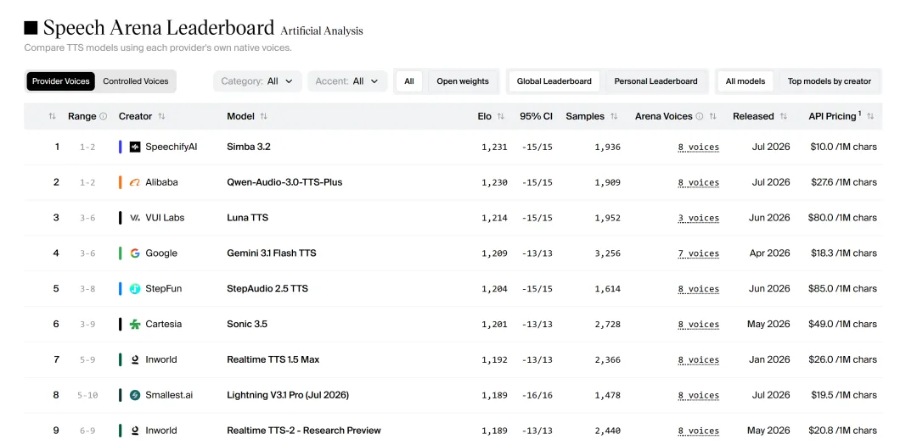Click the Google logo in row four

[135, 253]
